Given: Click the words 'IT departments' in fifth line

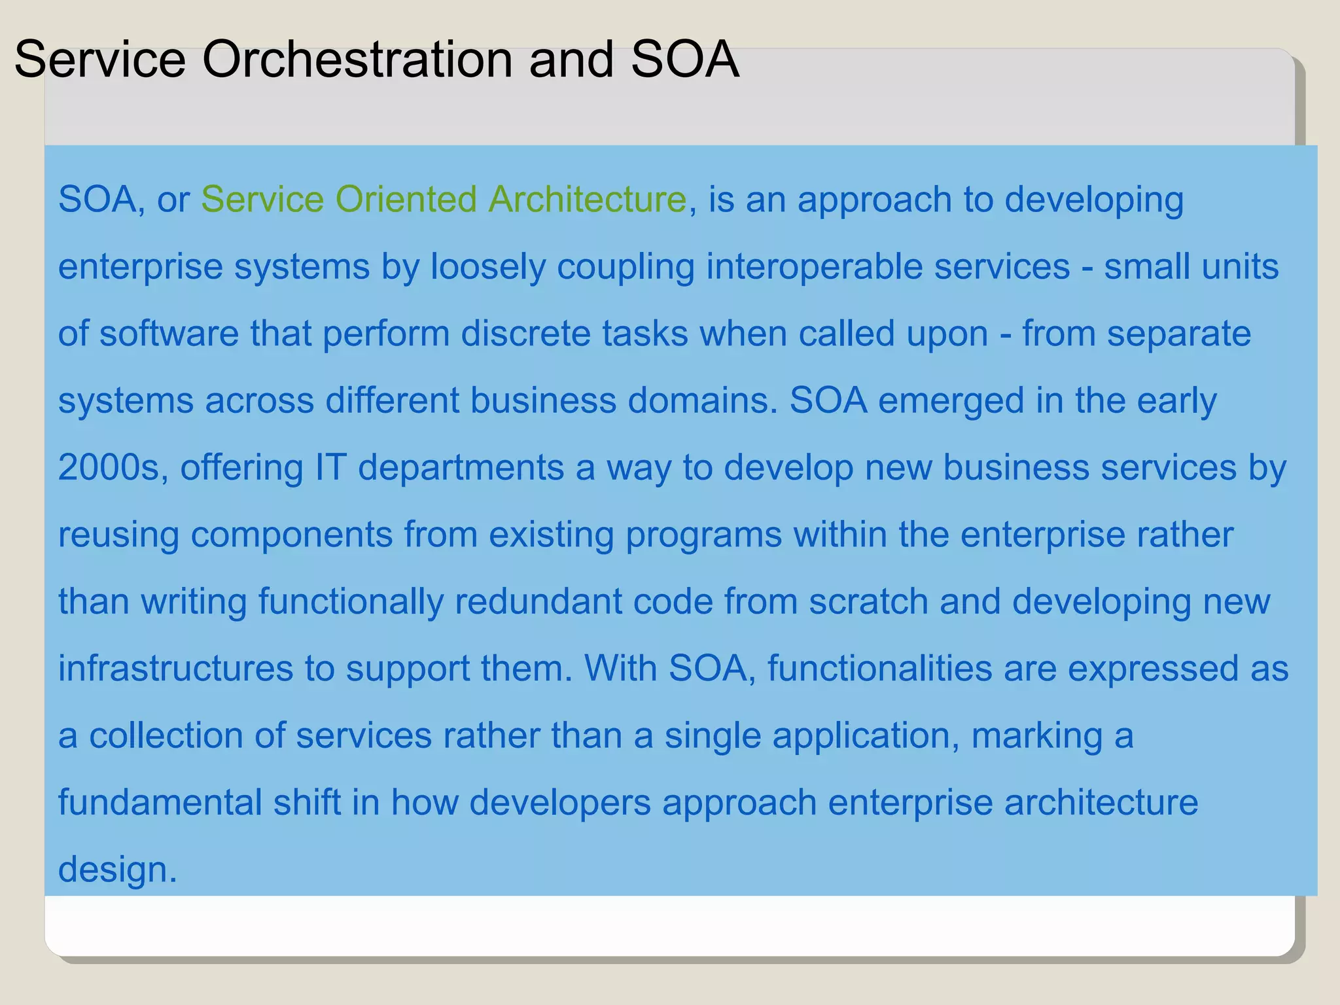Looking at the screenshot, I should [x=439, y=467].
